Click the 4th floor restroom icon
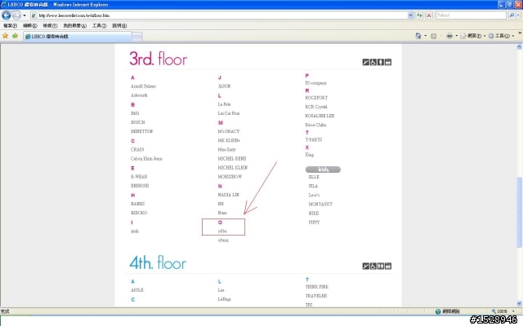The image size is (523, 326). (x=381, y=267)
